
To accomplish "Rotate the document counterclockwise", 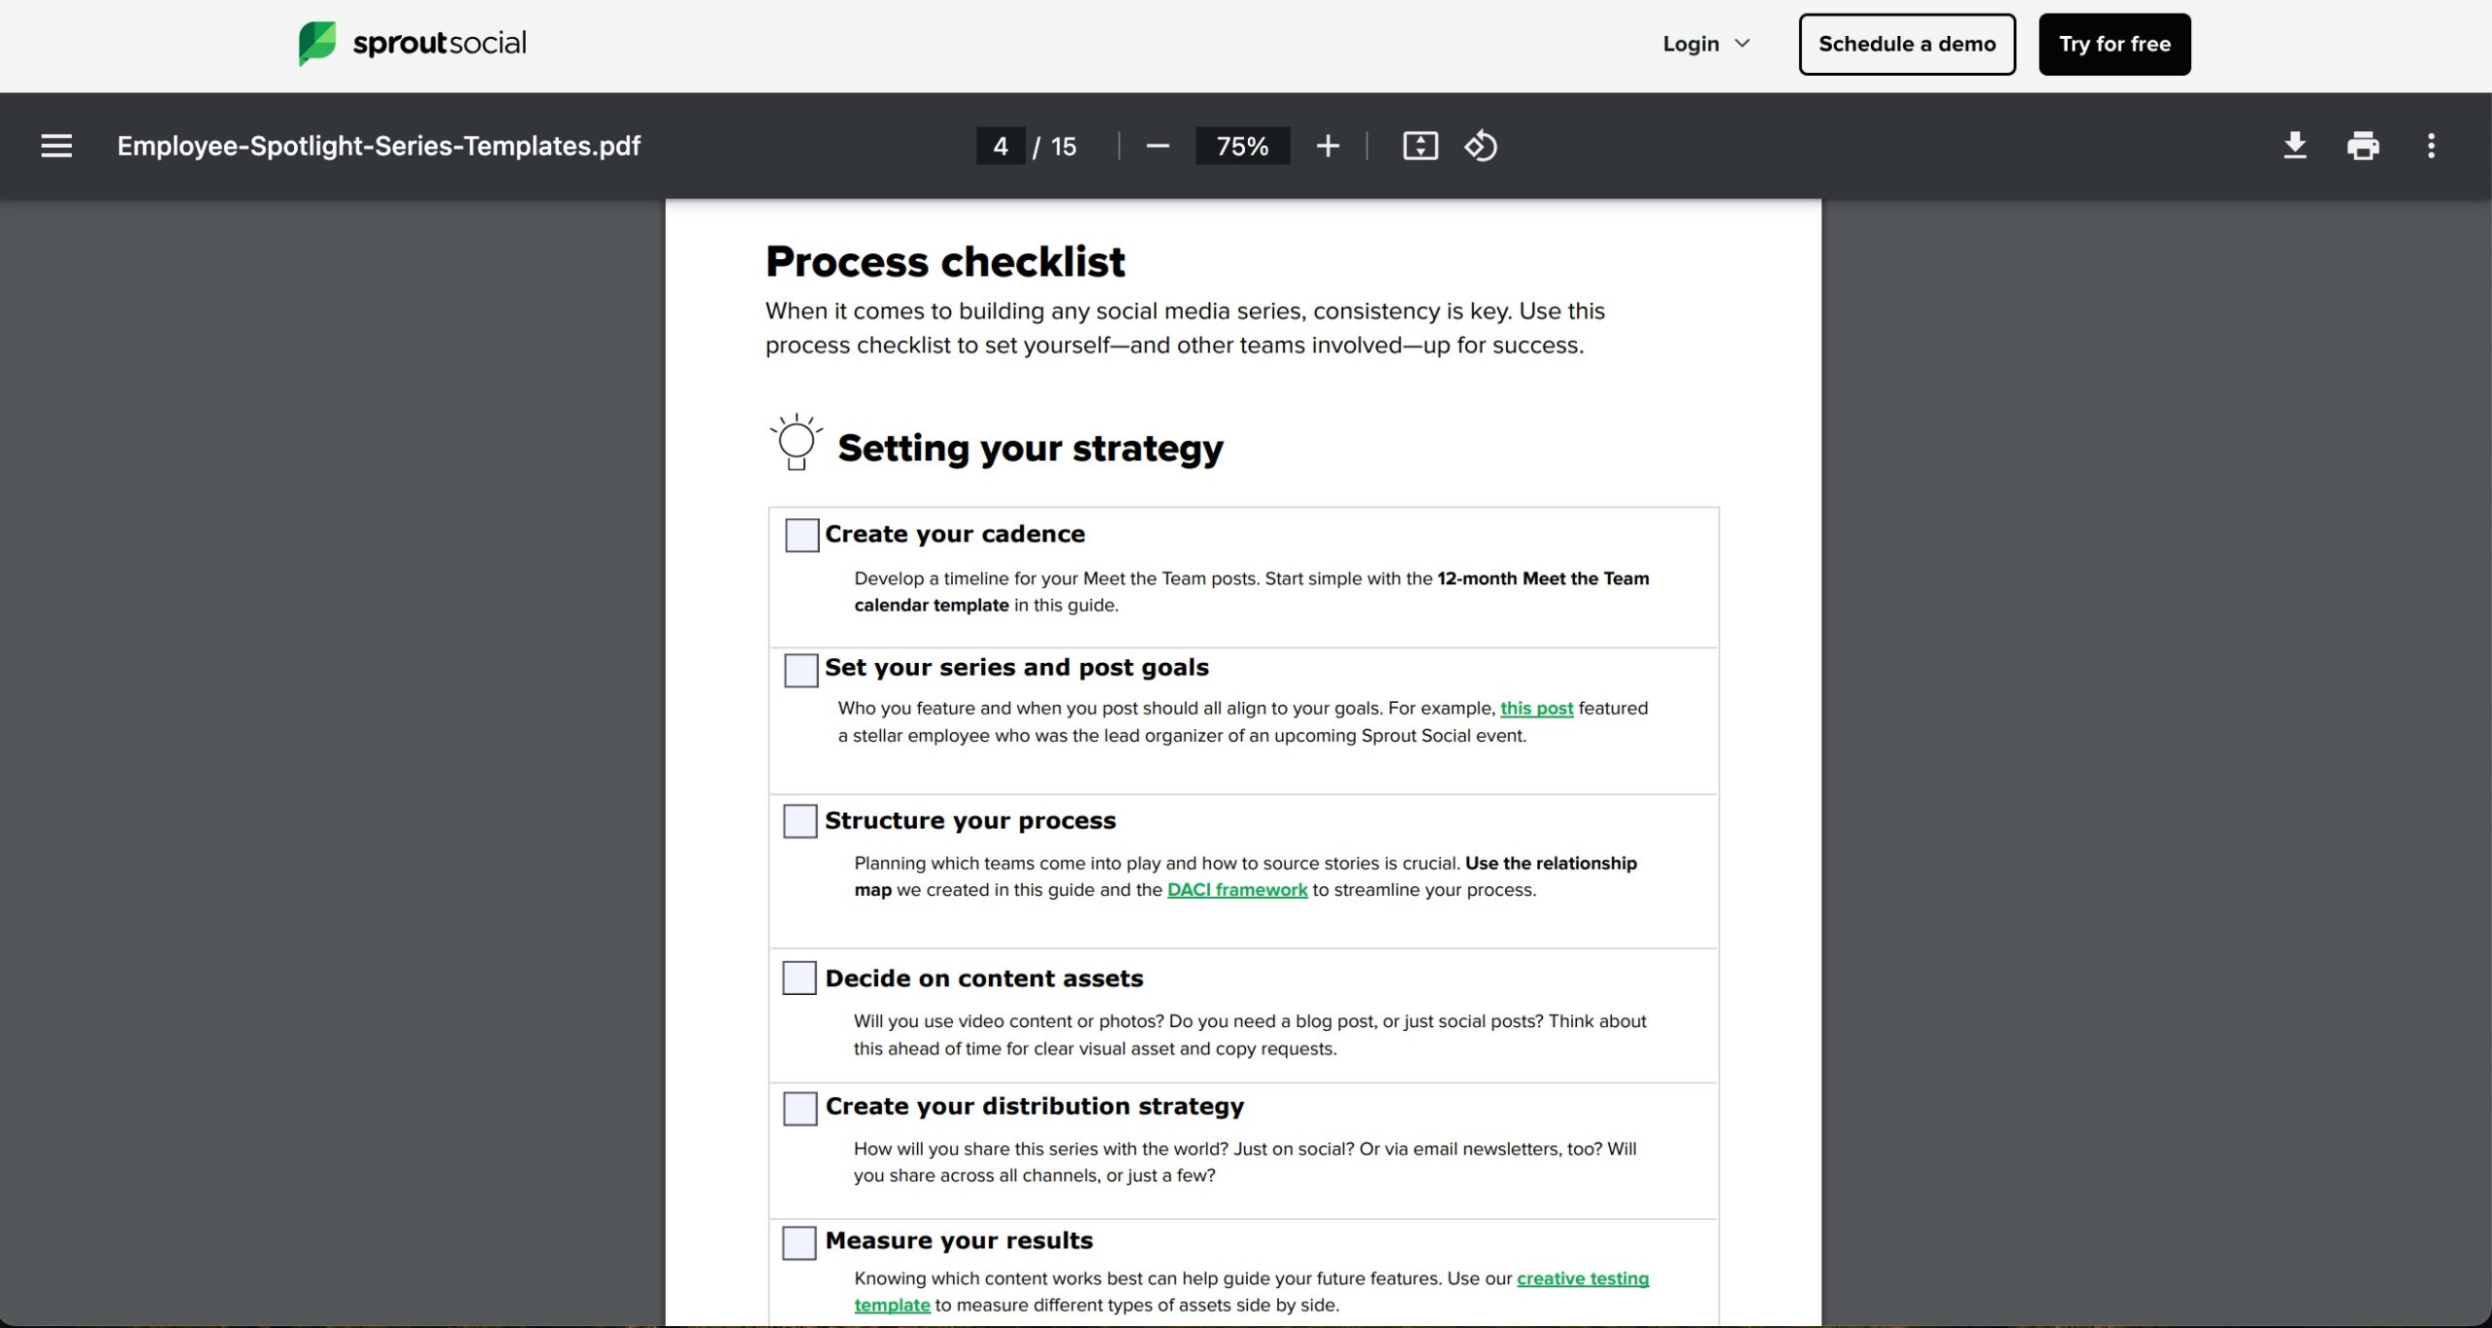I will (x=1481, y=146).
